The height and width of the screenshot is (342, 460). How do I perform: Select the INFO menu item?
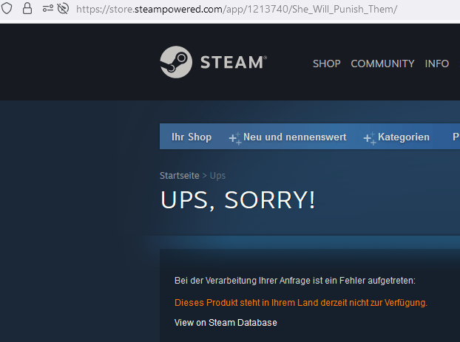click(x=437, y=64)
